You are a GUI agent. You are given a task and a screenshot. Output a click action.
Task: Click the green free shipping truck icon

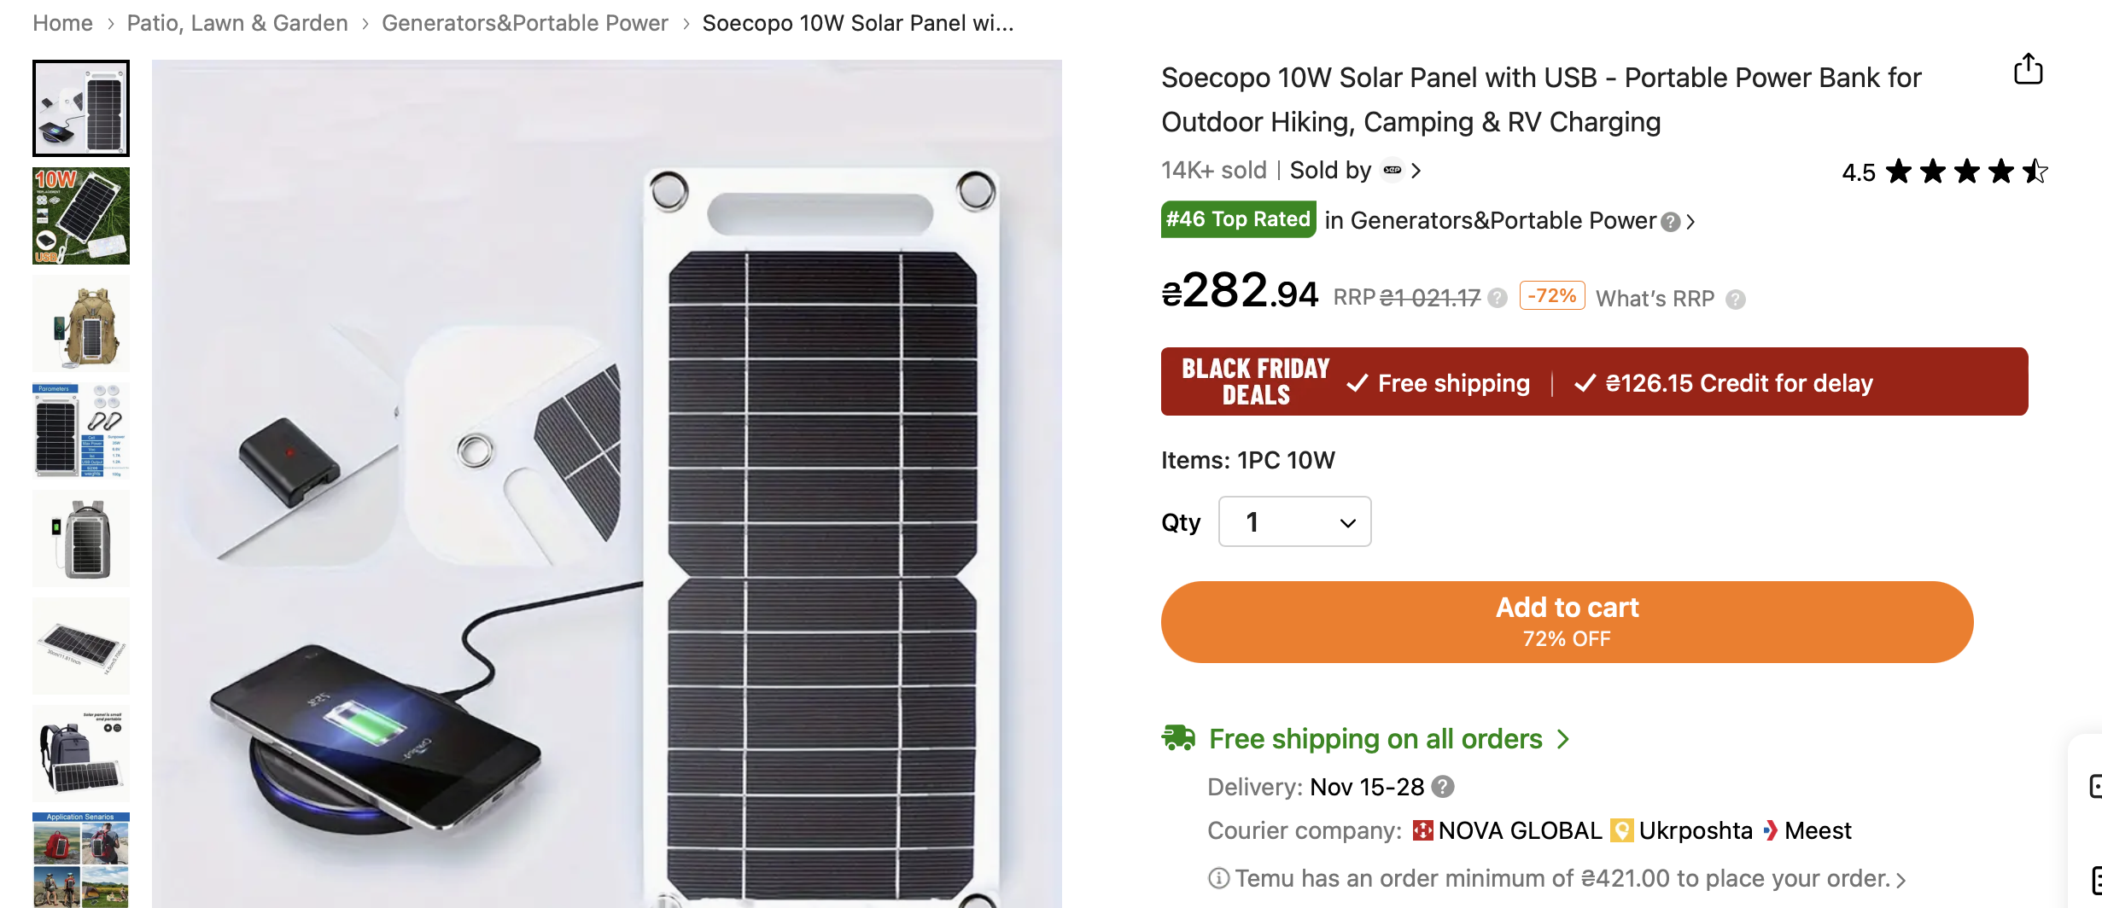tap(1178, 738)
